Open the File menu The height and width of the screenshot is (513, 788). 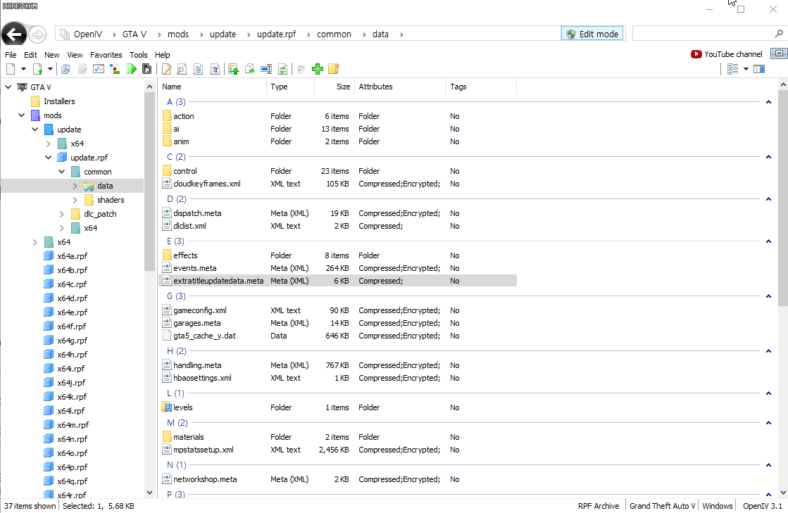(x=11, y=55)
